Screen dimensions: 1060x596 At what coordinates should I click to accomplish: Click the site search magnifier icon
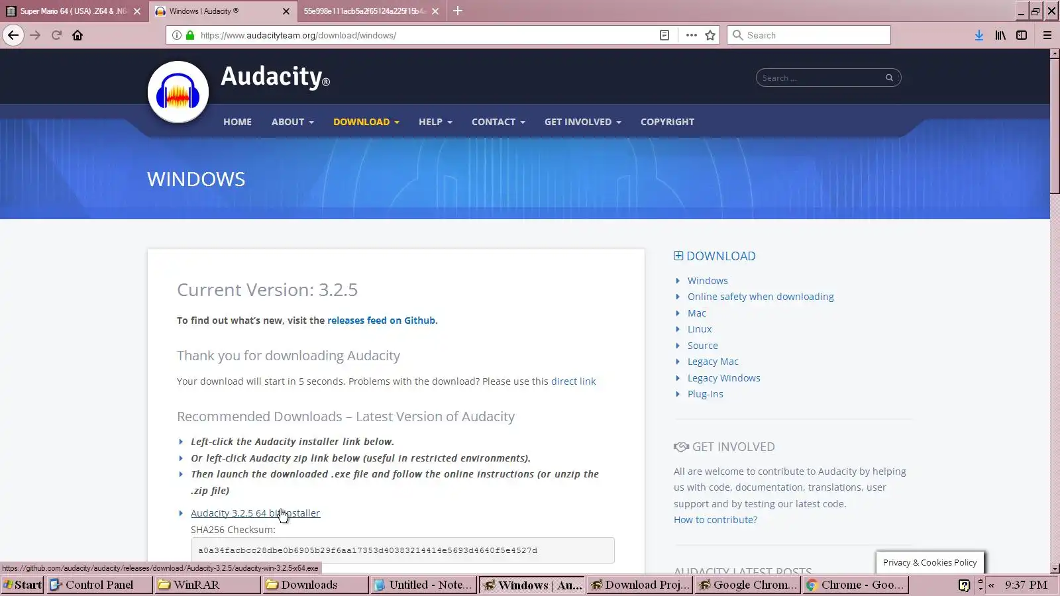point(889,77)
